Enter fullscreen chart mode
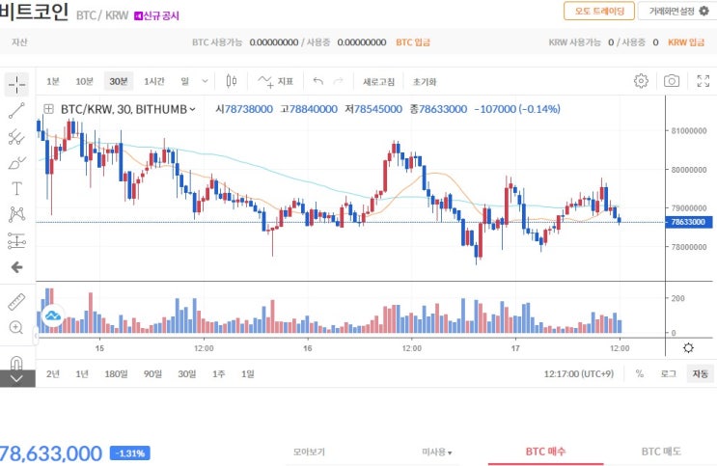717x466 pixels. click(703, 81)
